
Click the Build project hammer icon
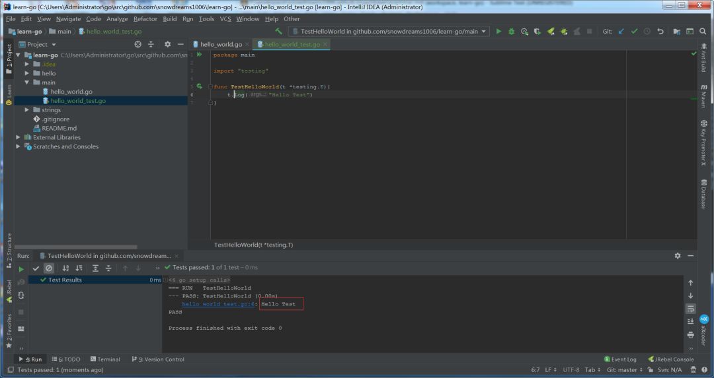pyautogui.click(x=279, y=32)
